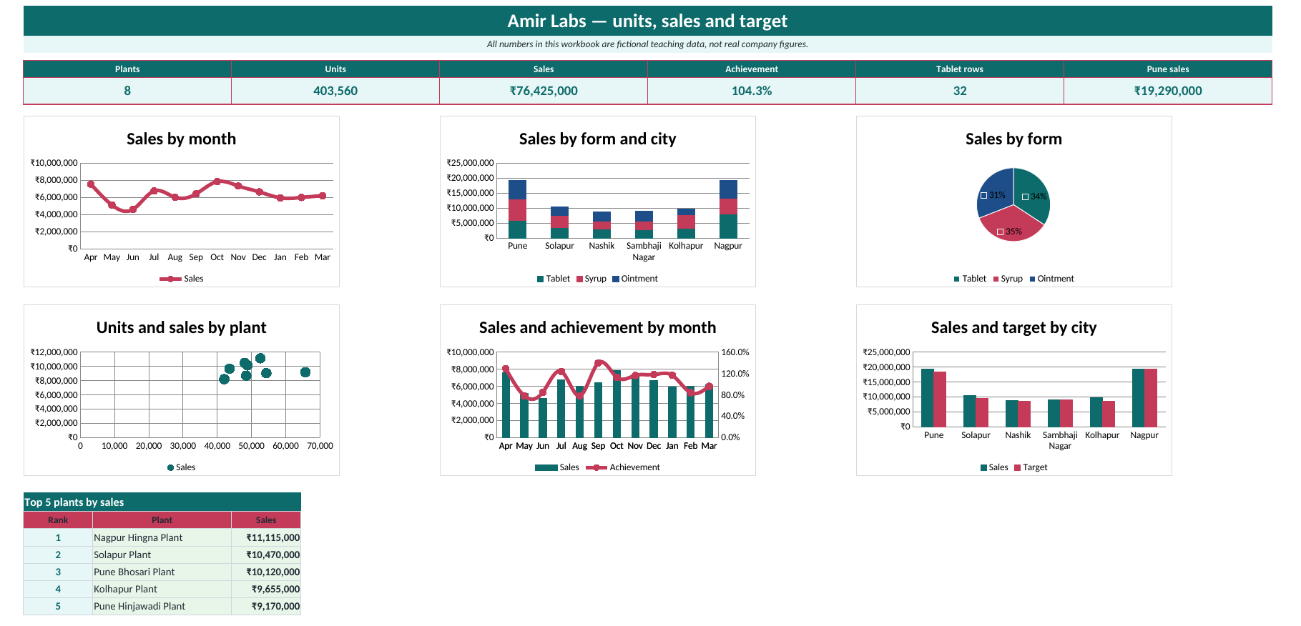1301x626 pixels.
Task: Click the Units KPI value 403,560
Action: pyautogui.click(x=335, y=91)
